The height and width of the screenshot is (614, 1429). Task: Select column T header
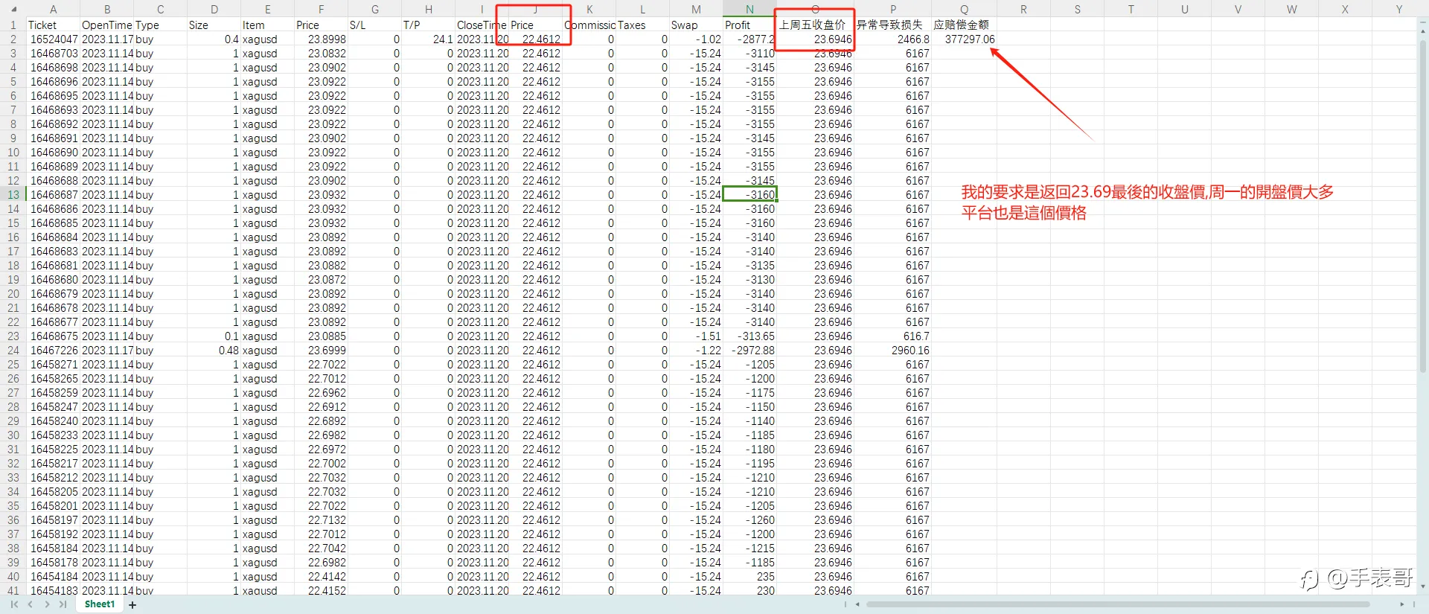coord(1131,9)
